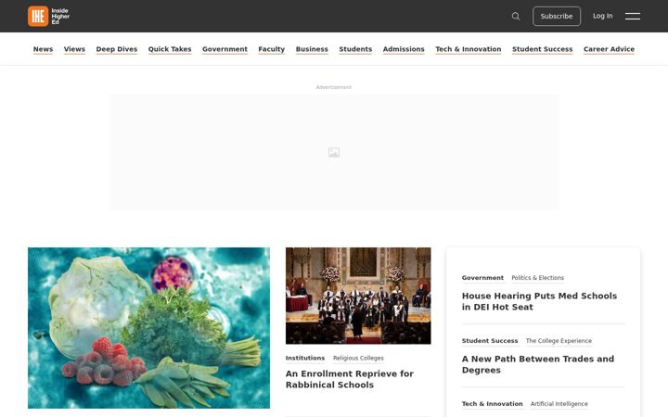Select Government in the navigation bar
Image resolution: width=668 pixels, height=417 pixels.
click(225, 49)
